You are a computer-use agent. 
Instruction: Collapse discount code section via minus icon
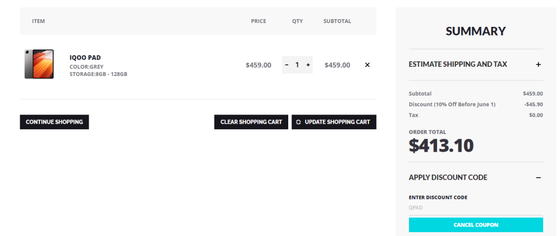click(538, 177)
